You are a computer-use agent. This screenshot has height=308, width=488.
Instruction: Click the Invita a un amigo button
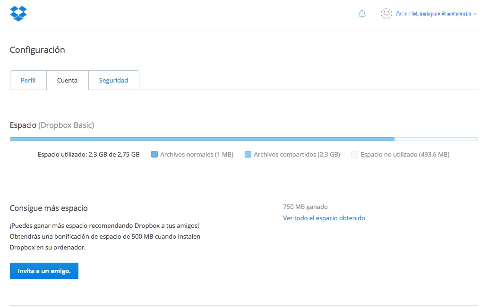pyautogui.click(x=44, y=271)
